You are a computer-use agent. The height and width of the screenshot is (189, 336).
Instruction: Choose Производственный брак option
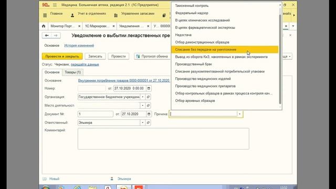225,64
